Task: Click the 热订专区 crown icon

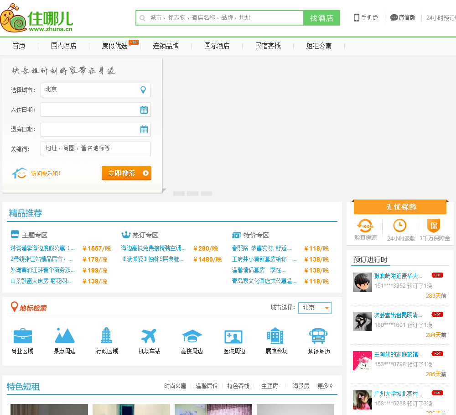Action: tap(126, 235)
